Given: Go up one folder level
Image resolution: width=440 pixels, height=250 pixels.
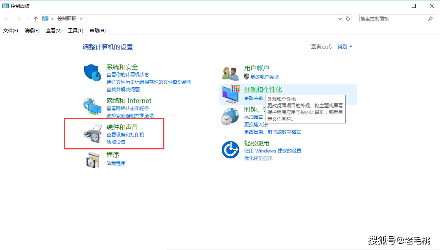Looking at the screenshot, I should pyautogui.click(x=36, y=19).
